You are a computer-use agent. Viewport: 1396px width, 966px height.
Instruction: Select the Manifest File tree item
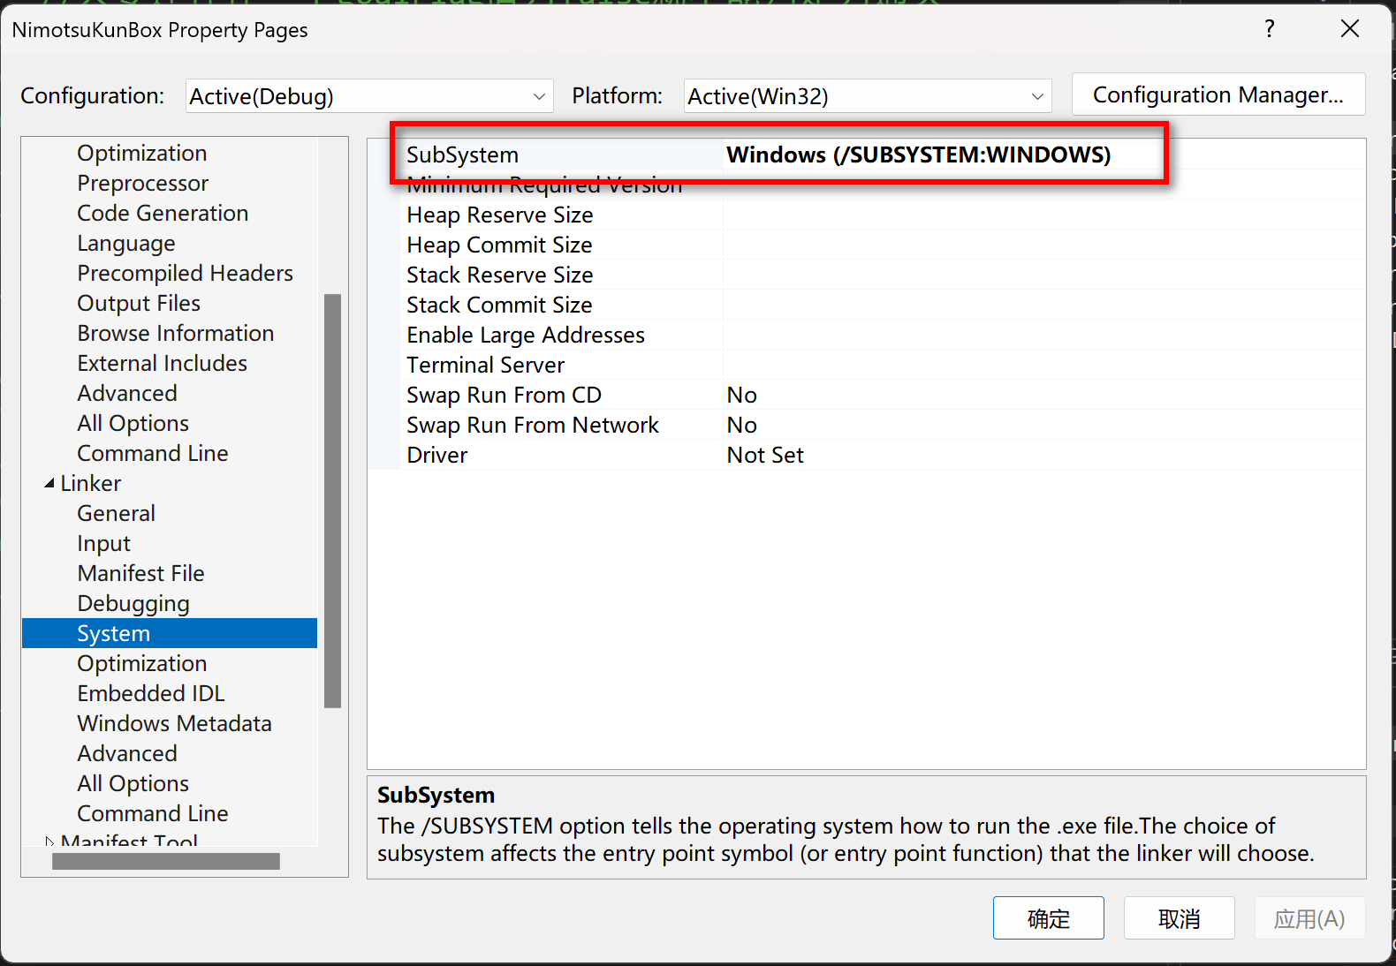click(x=140, y=573)
